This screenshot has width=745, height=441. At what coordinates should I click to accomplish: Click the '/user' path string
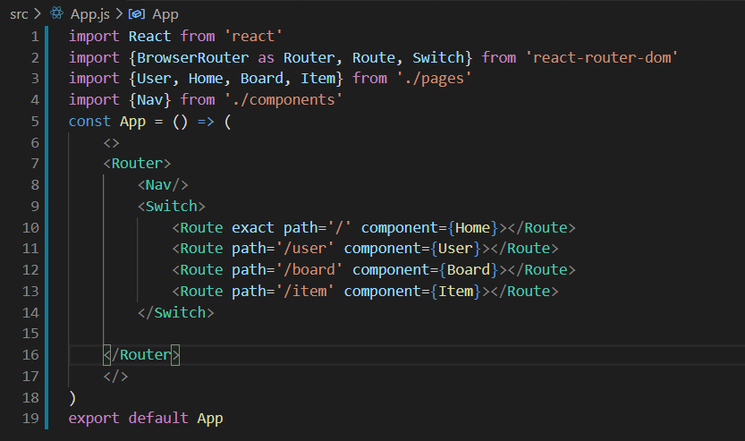(305, 249)
